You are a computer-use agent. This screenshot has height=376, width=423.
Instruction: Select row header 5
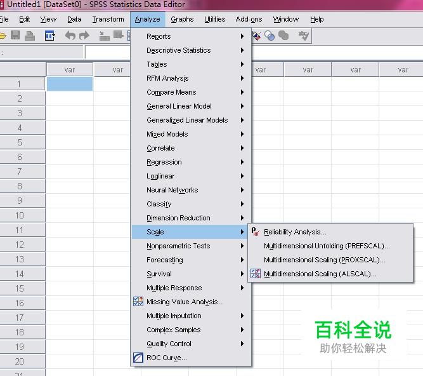pos(22,142)
